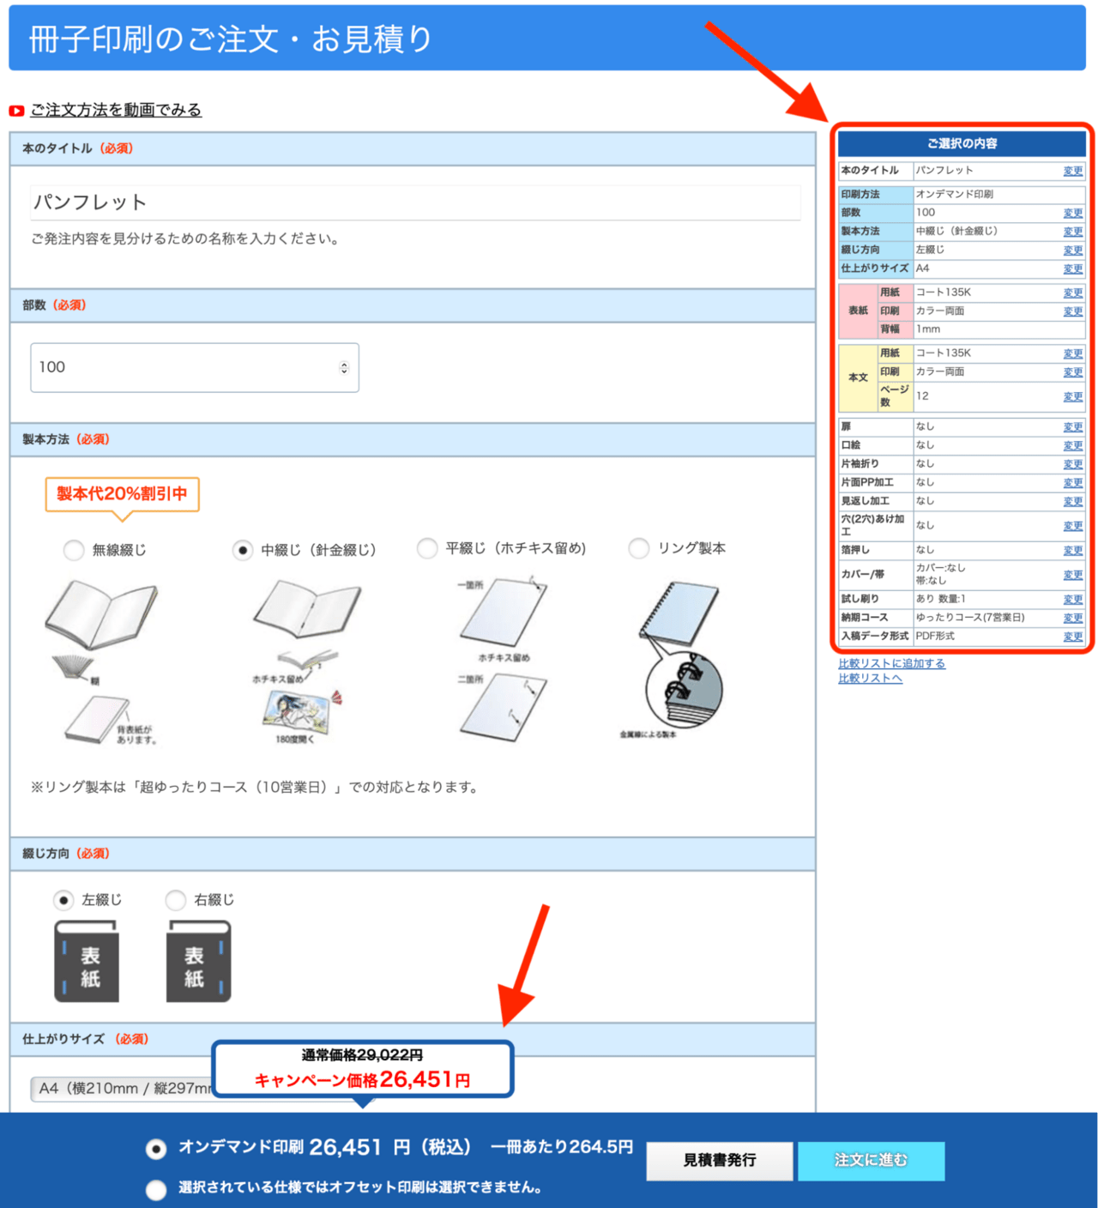Image resolution: width=1098 pixels, height=1208 pixels.
Task: Select the オンデマンド印刷 price radio button
Action: (x=156, y=1149)
